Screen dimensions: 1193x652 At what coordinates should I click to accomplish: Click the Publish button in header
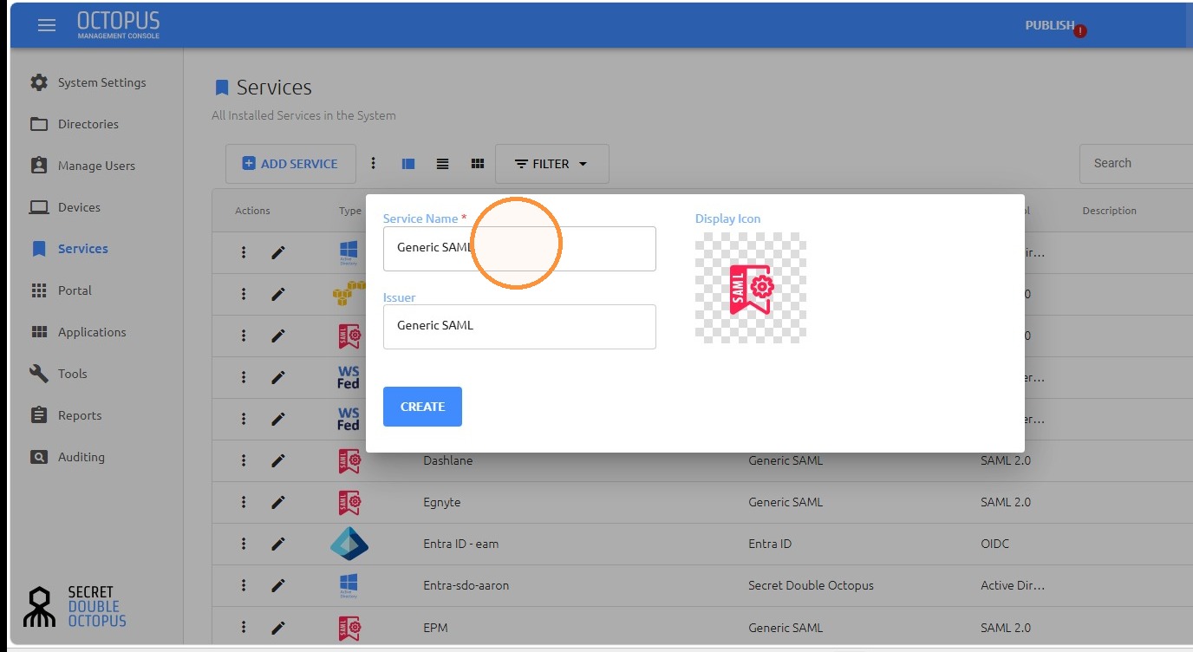pos(1050,25)
